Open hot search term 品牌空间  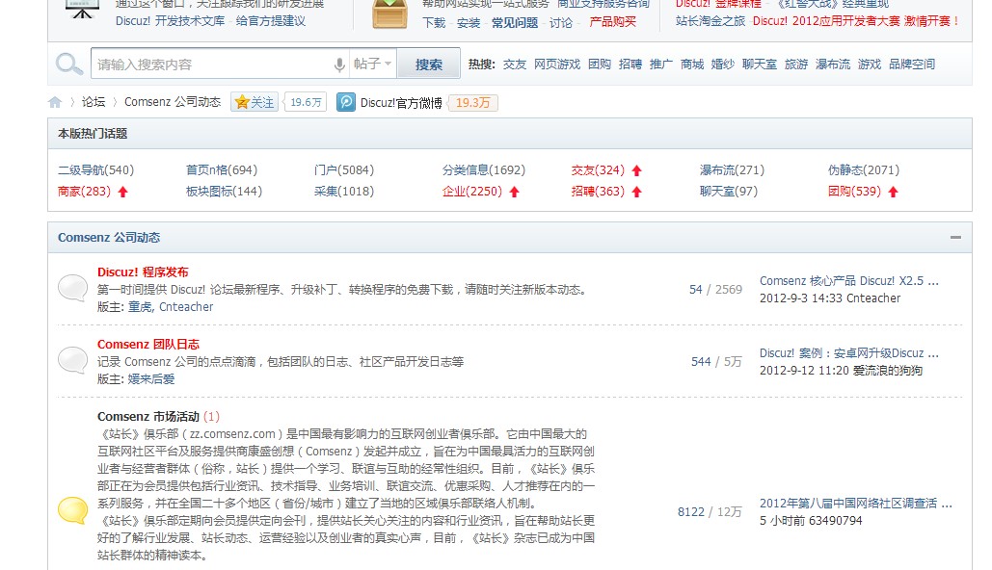912,64
